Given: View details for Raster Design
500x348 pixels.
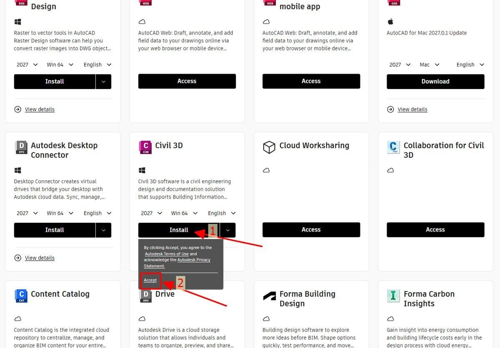Looking at the screenshot, I should click(x=40, y=109).
